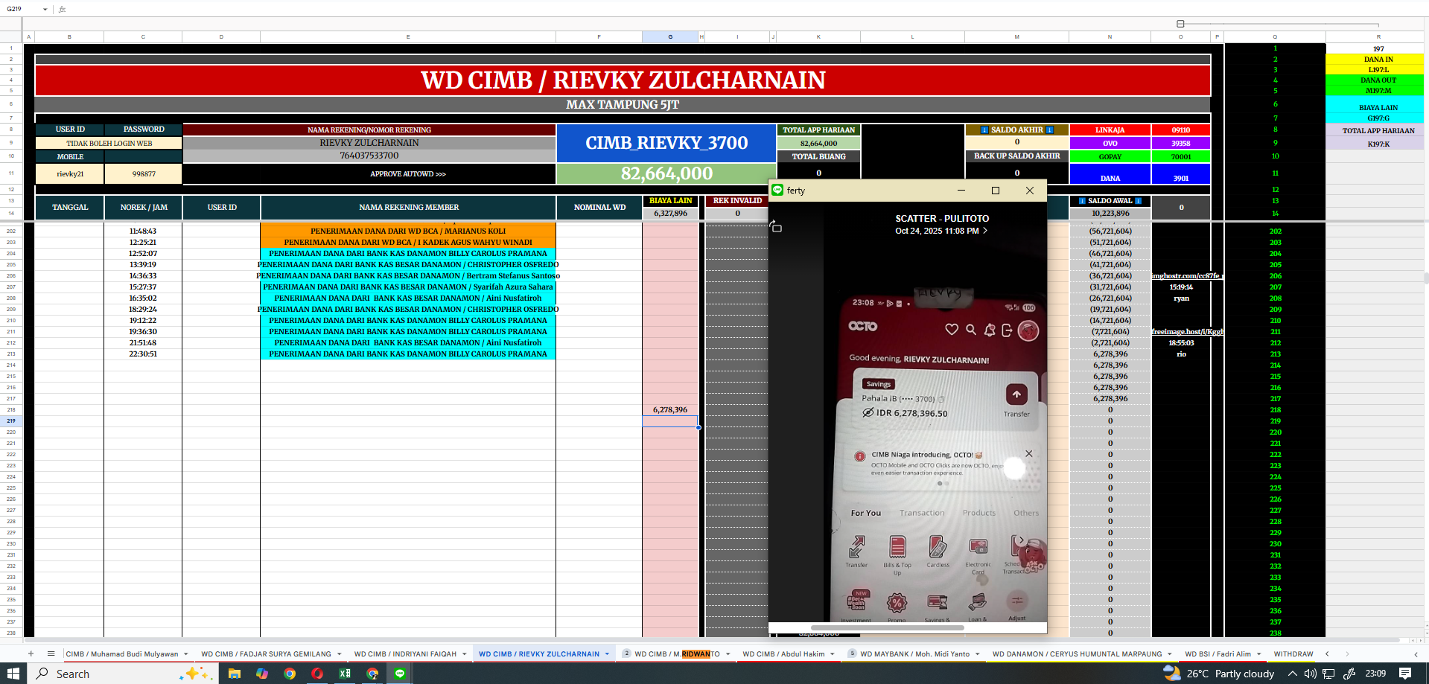Switch to WD CIMB / INDRIYANI FAIQAH sheet

click(405, 654)
